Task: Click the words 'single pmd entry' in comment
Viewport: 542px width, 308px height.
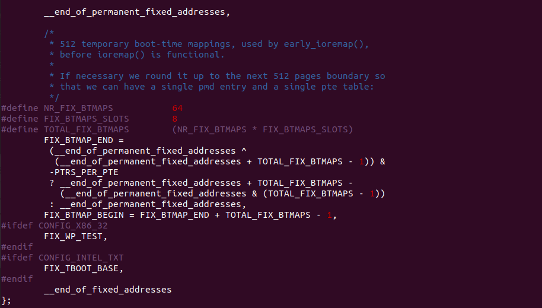Action: [x=206, y=87]
